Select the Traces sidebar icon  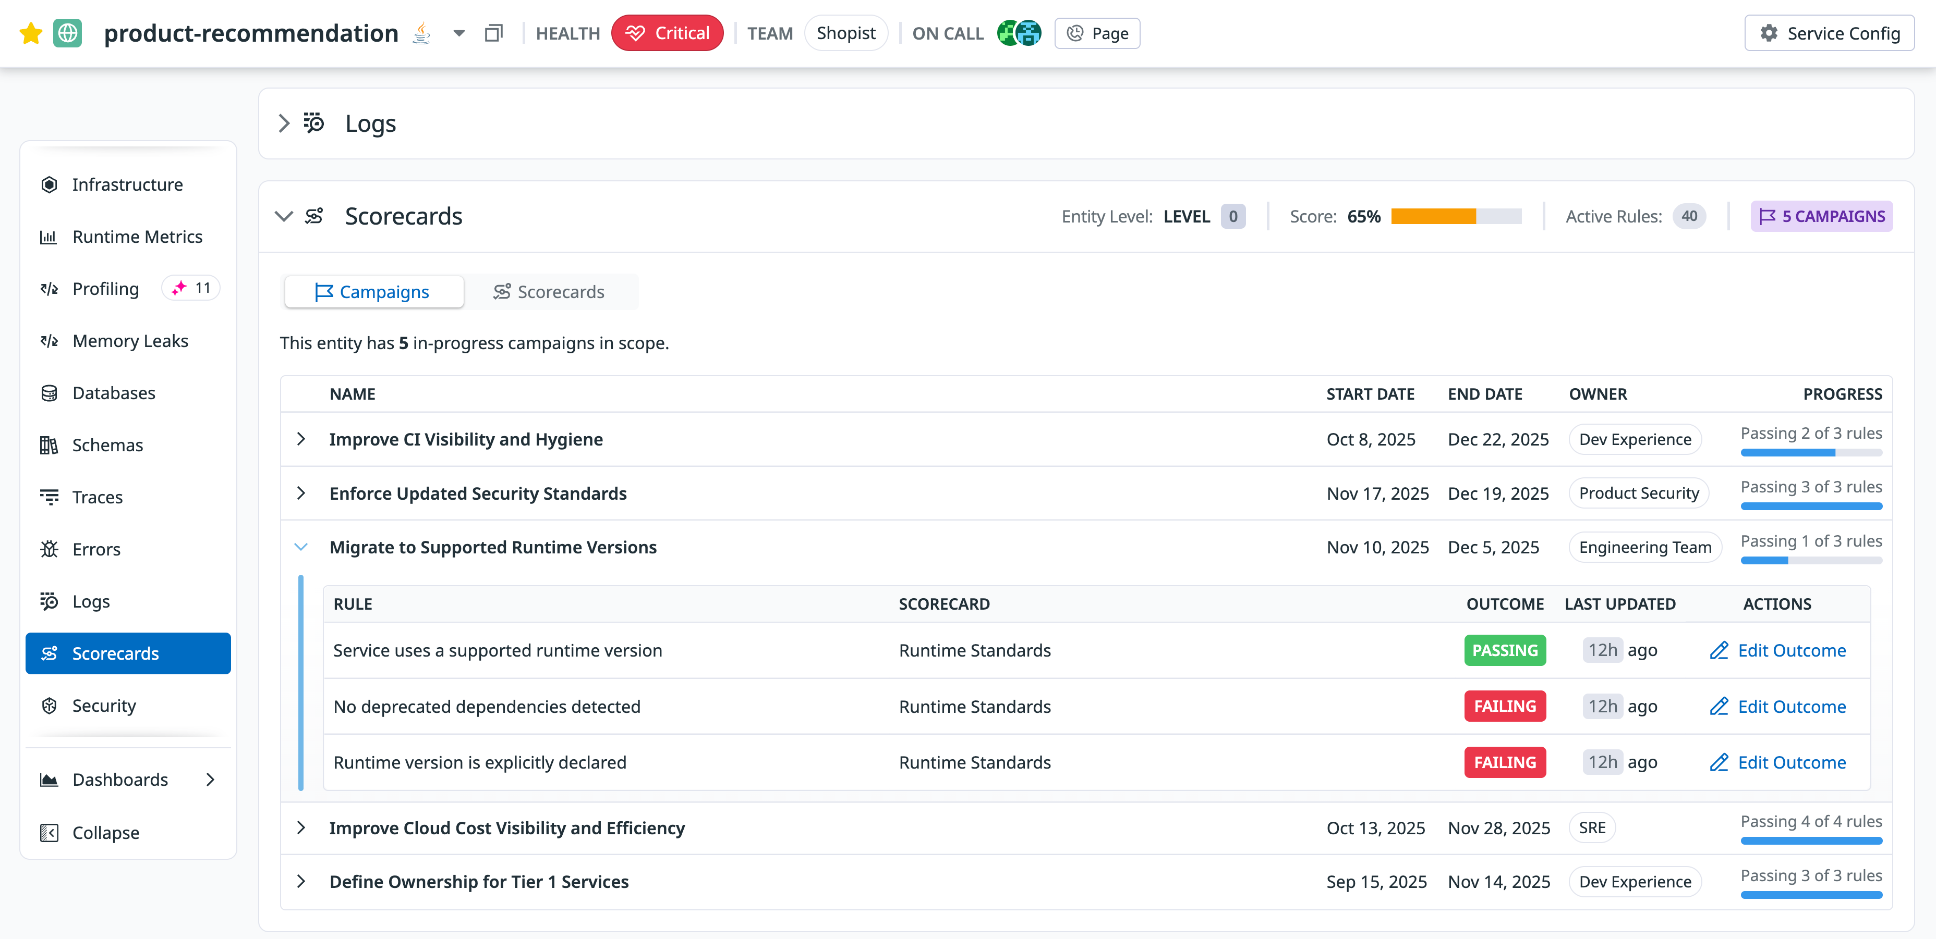tap(97, 496)
